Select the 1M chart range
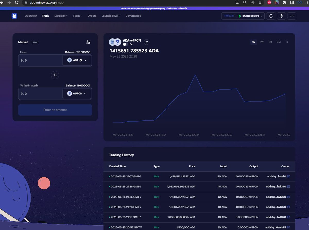This screenshot has height=230, width=309. tap(270, 42)
